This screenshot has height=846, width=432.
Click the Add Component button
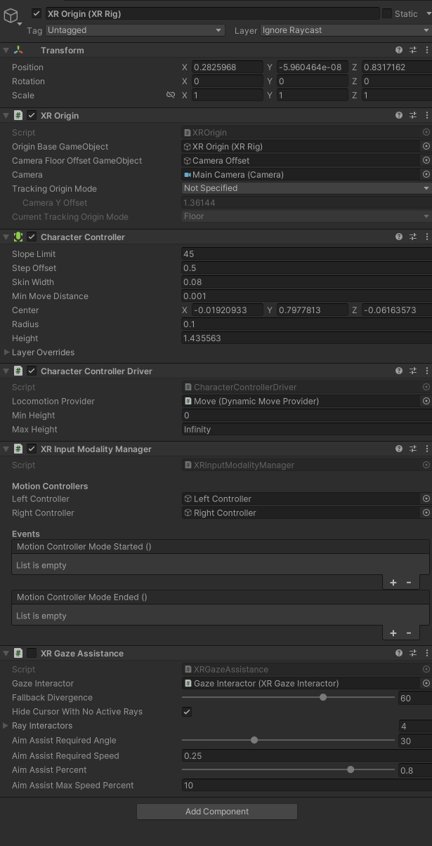coord(216,811)
